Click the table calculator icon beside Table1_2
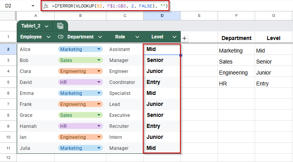The height and width of the screenshot is (162, 293). [x=60, y=26]
